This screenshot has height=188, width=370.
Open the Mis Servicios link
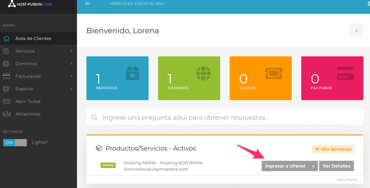333,149
